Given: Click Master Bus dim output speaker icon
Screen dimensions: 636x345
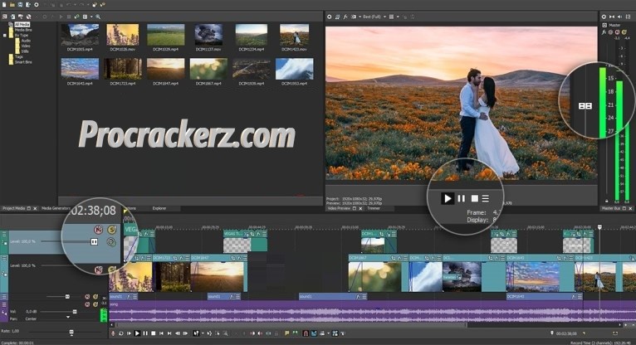Looking at the screenshot, I should pyautogui.click(x=619, y=17).
